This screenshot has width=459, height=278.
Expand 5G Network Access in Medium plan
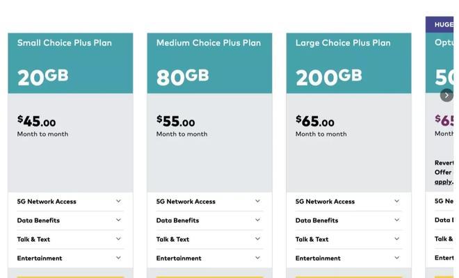tap(209, 202)
